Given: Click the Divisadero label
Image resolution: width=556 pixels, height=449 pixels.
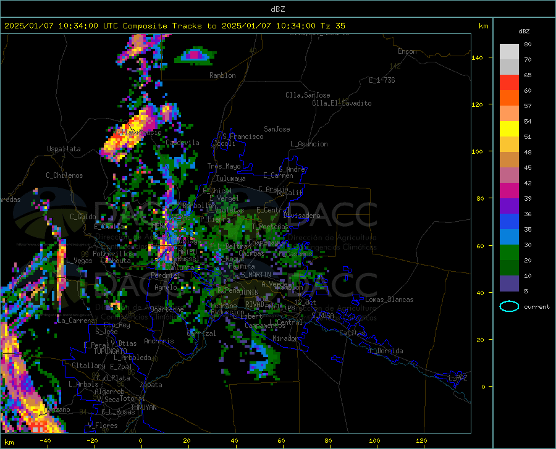Looking at the screenshot, I should point(301,216).
